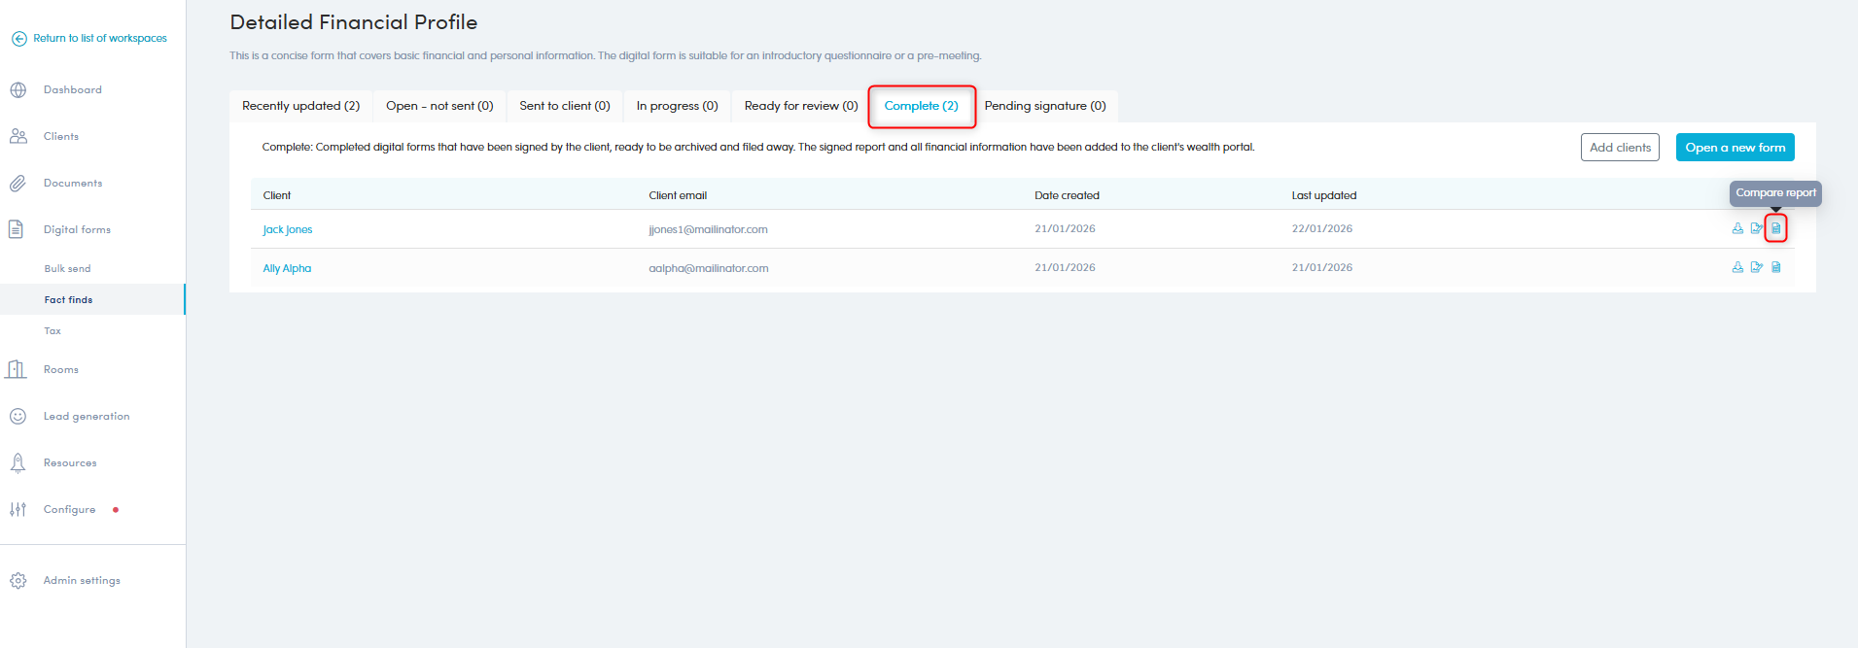Screen dimensions: 1858x648
Task: Click the Dashboard globe icon
Action: [x=18, y=90]
